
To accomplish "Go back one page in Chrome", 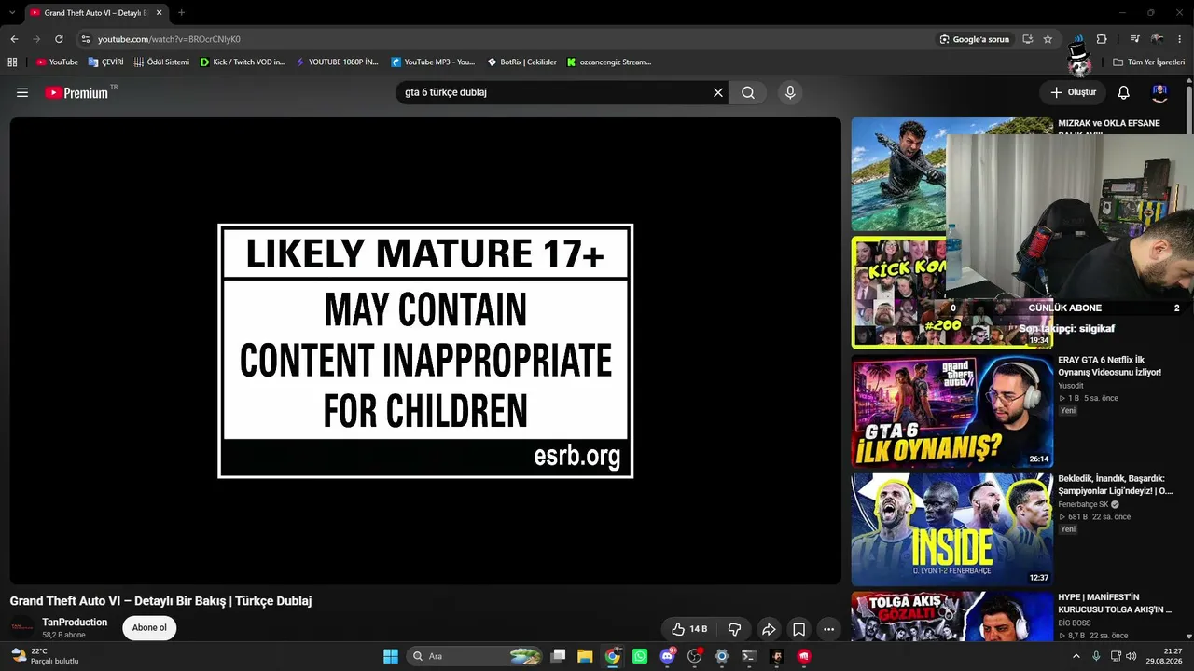I will coord(14,39).
